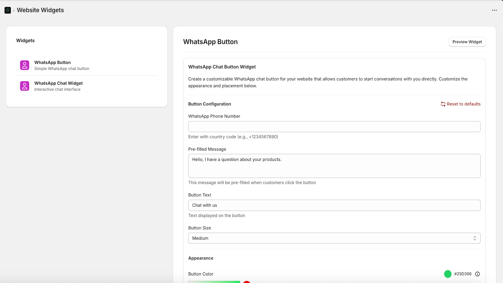Click the green gradient bar under Button Color

click(214, 282)
